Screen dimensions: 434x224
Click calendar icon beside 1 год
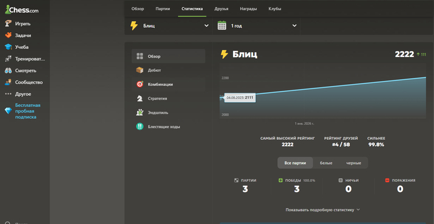click(x=222, y=26)
